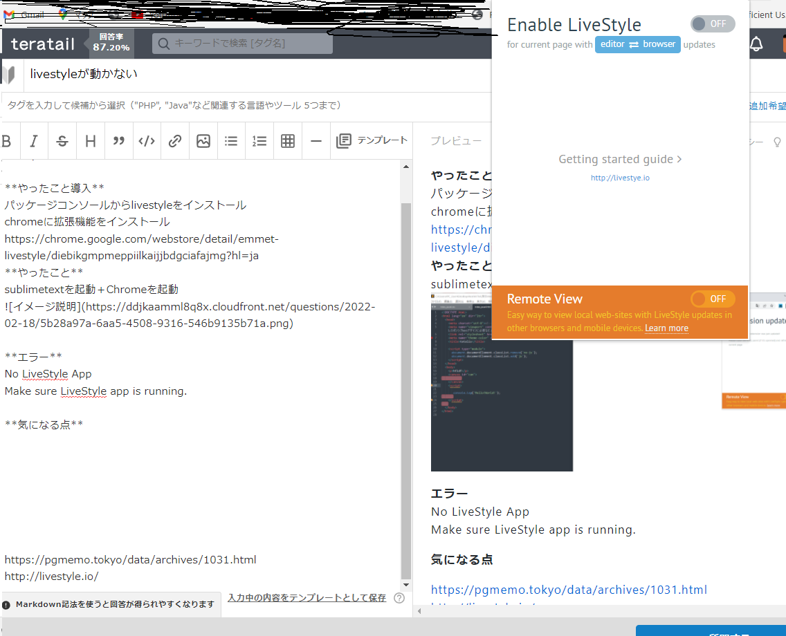Image resolution: width=786 pixels, height=636 pixels.
Task: Click the keyword search field
Action: coord(242,44)
